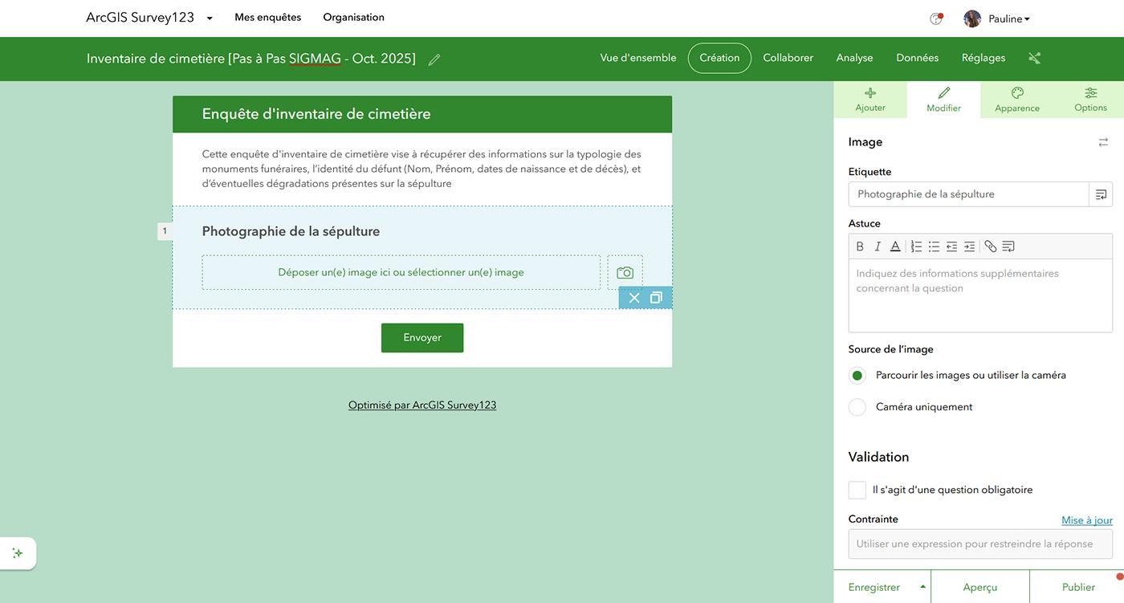Click Publier button
Screen dimensions: 1124x603
1078,587
